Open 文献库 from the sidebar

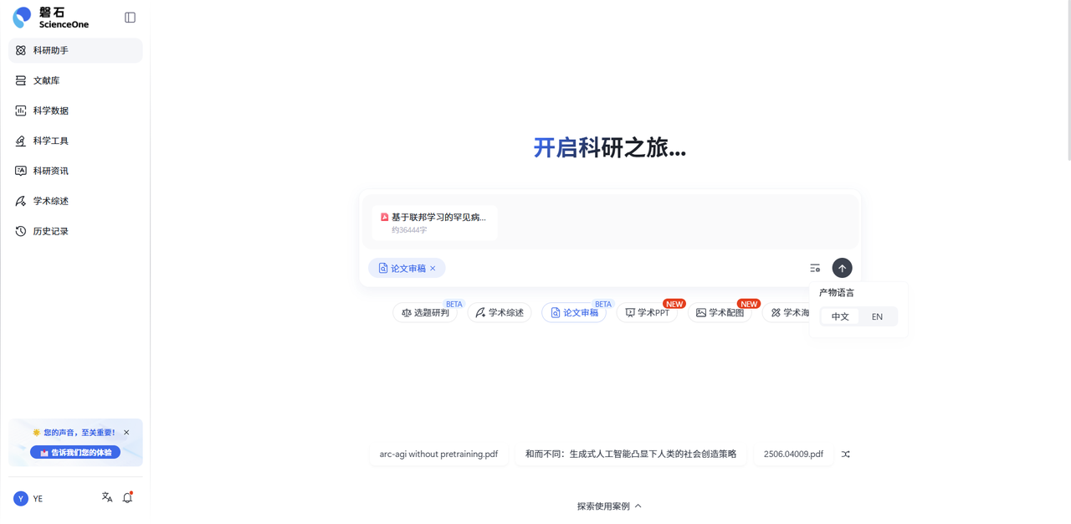tap(45, 80)
